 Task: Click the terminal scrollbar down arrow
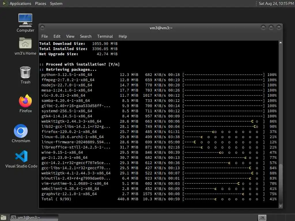click(281, 206)
